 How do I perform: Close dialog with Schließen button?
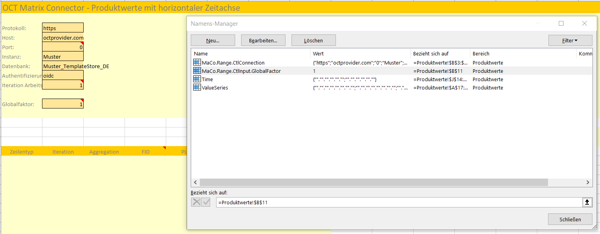[570, 219]
